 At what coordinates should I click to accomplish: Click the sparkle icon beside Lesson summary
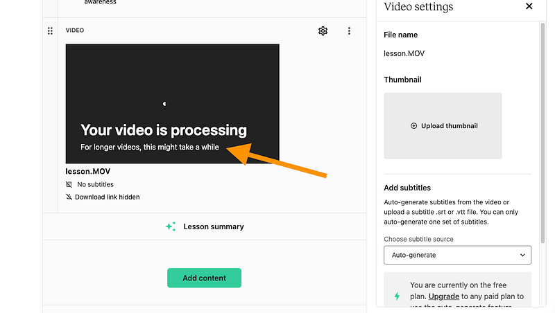[x=170, y=226]
